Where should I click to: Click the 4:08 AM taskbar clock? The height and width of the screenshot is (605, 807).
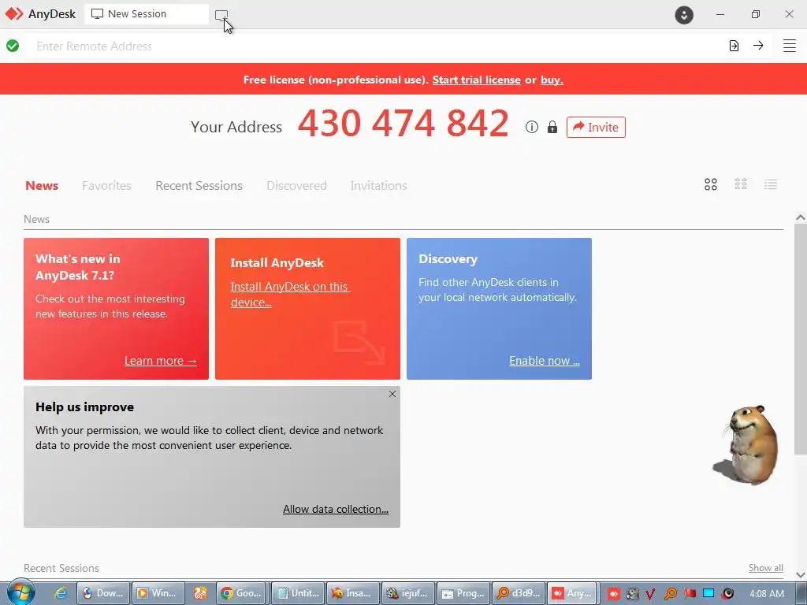(x=767, y=593)
